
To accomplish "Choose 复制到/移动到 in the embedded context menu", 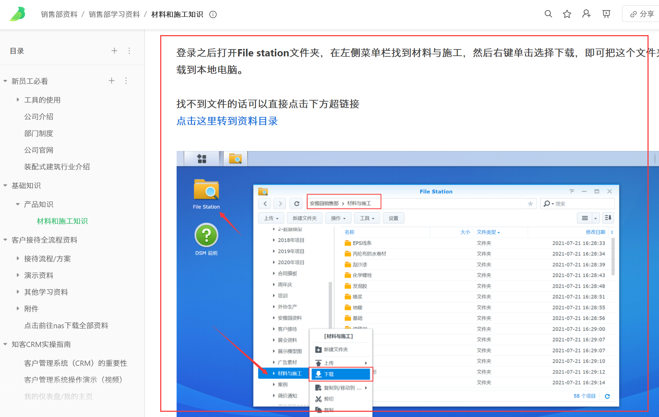I will pos(341,388).
